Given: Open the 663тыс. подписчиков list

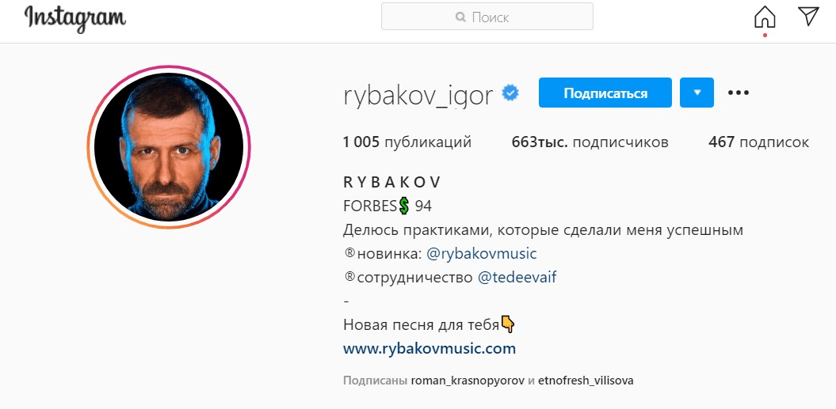Looking at the screenshot, I should click(x=590, y=142).
